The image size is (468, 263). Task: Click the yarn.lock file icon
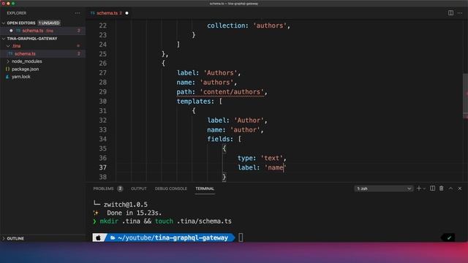[x=8, y=77]
